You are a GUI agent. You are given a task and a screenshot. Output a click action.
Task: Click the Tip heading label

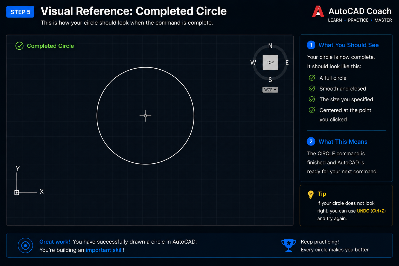(x=322, y=194)
